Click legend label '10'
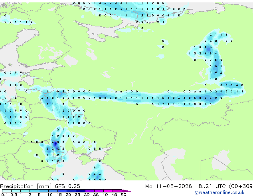The height and width of the screenshot is (196, 253). pyautogui.click(x=50, y=194)
